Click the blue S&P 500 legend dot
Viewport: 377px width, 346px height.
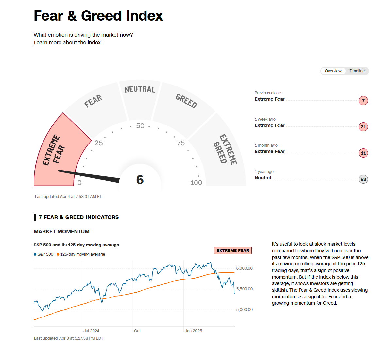click(35, 254)
